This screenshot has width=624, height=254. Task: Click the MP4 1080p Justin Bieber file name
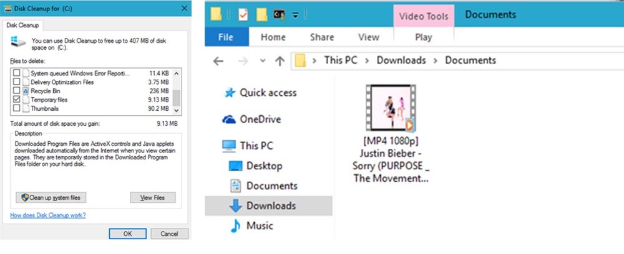point(391,160)
